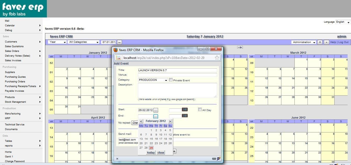Click the list view icon next to Administration dropdown
351x165 pixels.
point(320,42)
